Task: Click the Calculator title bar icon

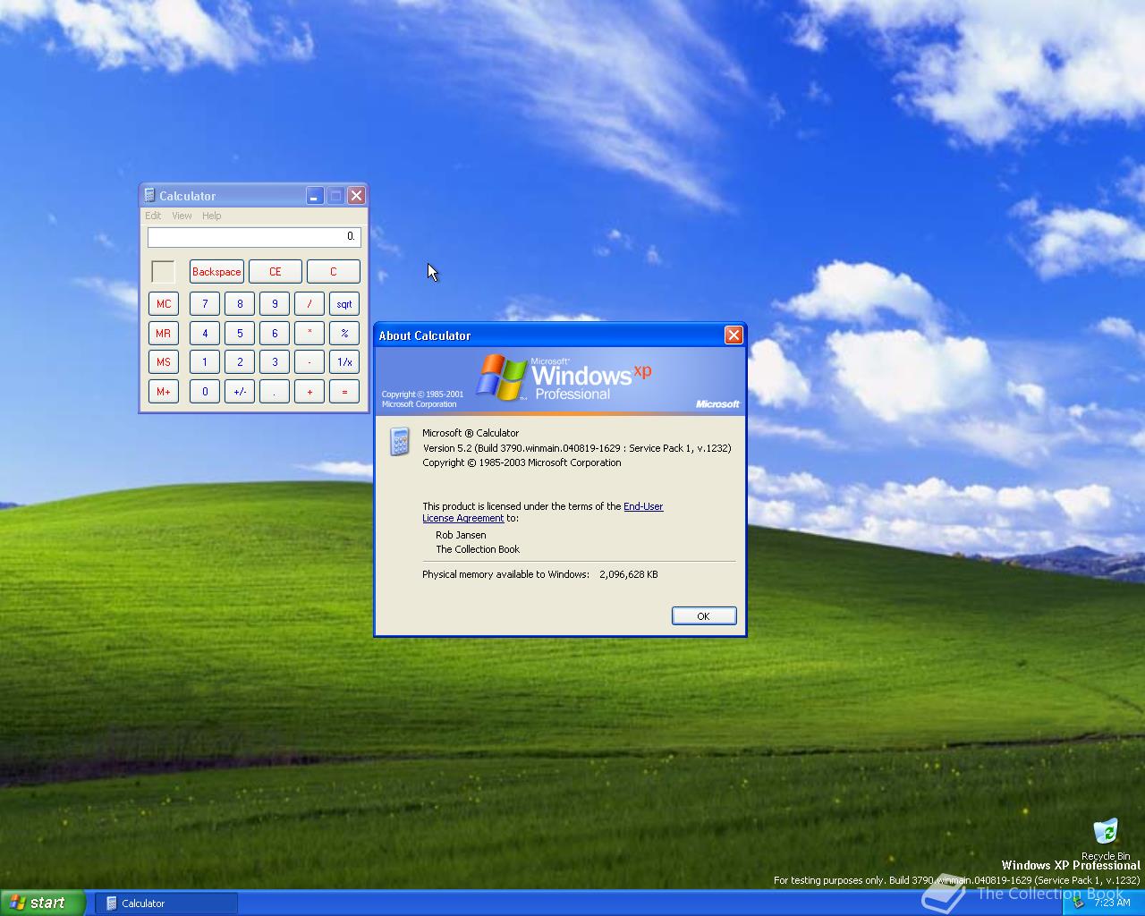Action: click(149, 195)
